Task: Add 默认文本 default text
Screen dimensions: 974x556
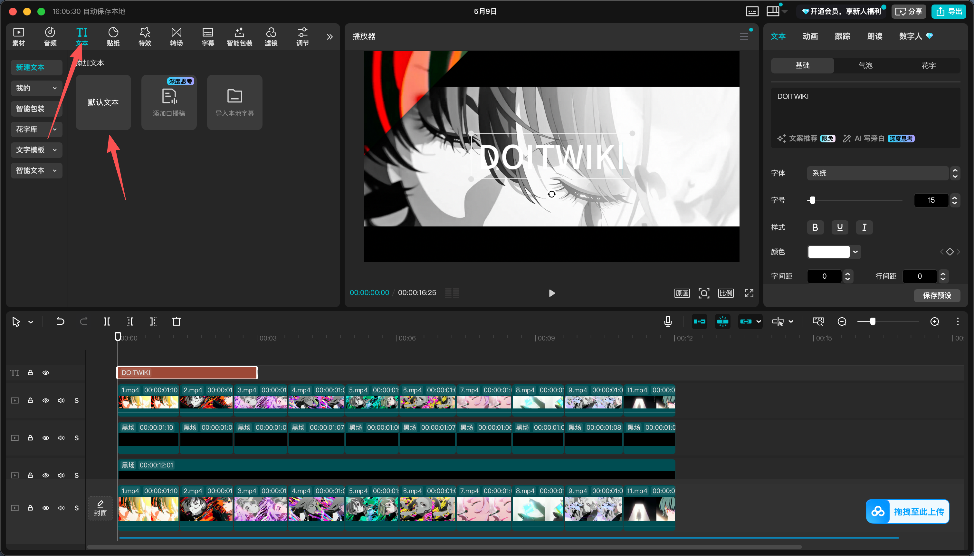Action: pyautogui.click(x=103, y=102)
